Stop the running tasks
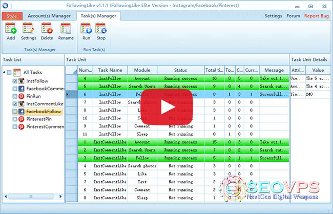 click(101, 28)
